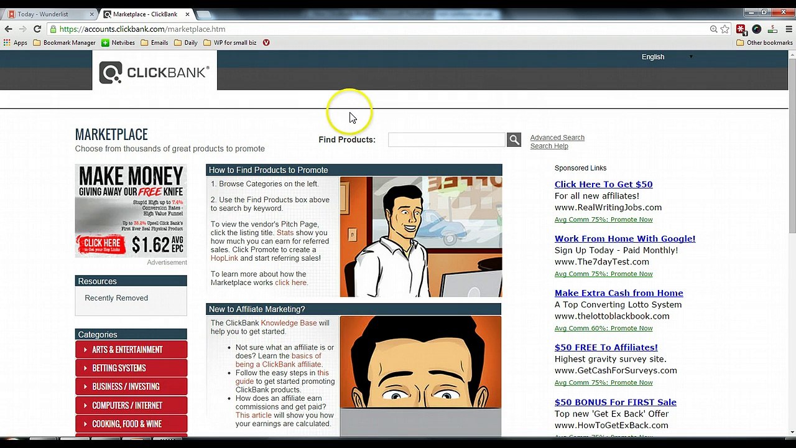This screenshot has height=448, width=796.
Task: Open 'basics of being a ClickBank affiliate' link
Action: 278,360
